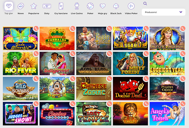Click the NEW badge on Casino Win Spin
189x128 pixels.
tap(73, 104)
